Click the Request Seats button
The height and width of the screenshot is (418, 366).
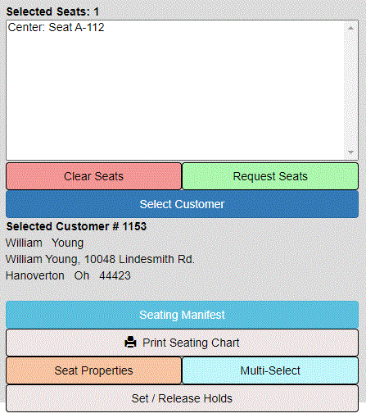pos(270,176)
